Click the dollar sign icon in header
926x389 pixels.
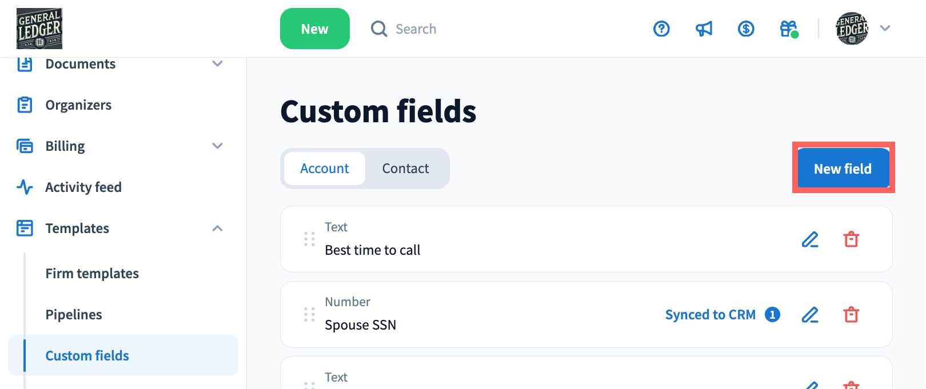click(746, 29)
